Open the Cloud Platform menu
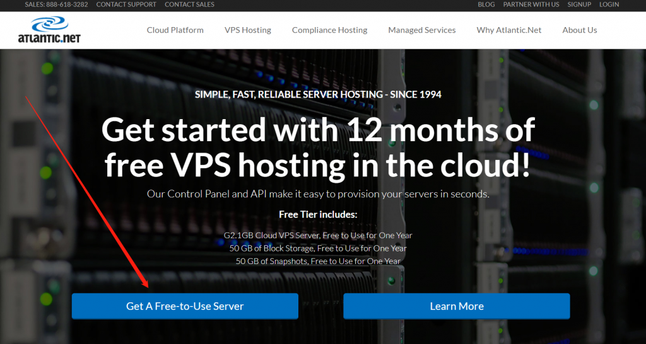The image size is (646, 344). (175, 30)
